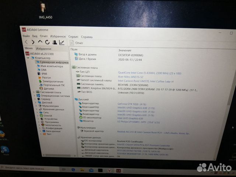Click the QuadCore Intel Core i5-8300H link
Image resolution: width=236 pixels, height=177 pixels.
(141, 73)
